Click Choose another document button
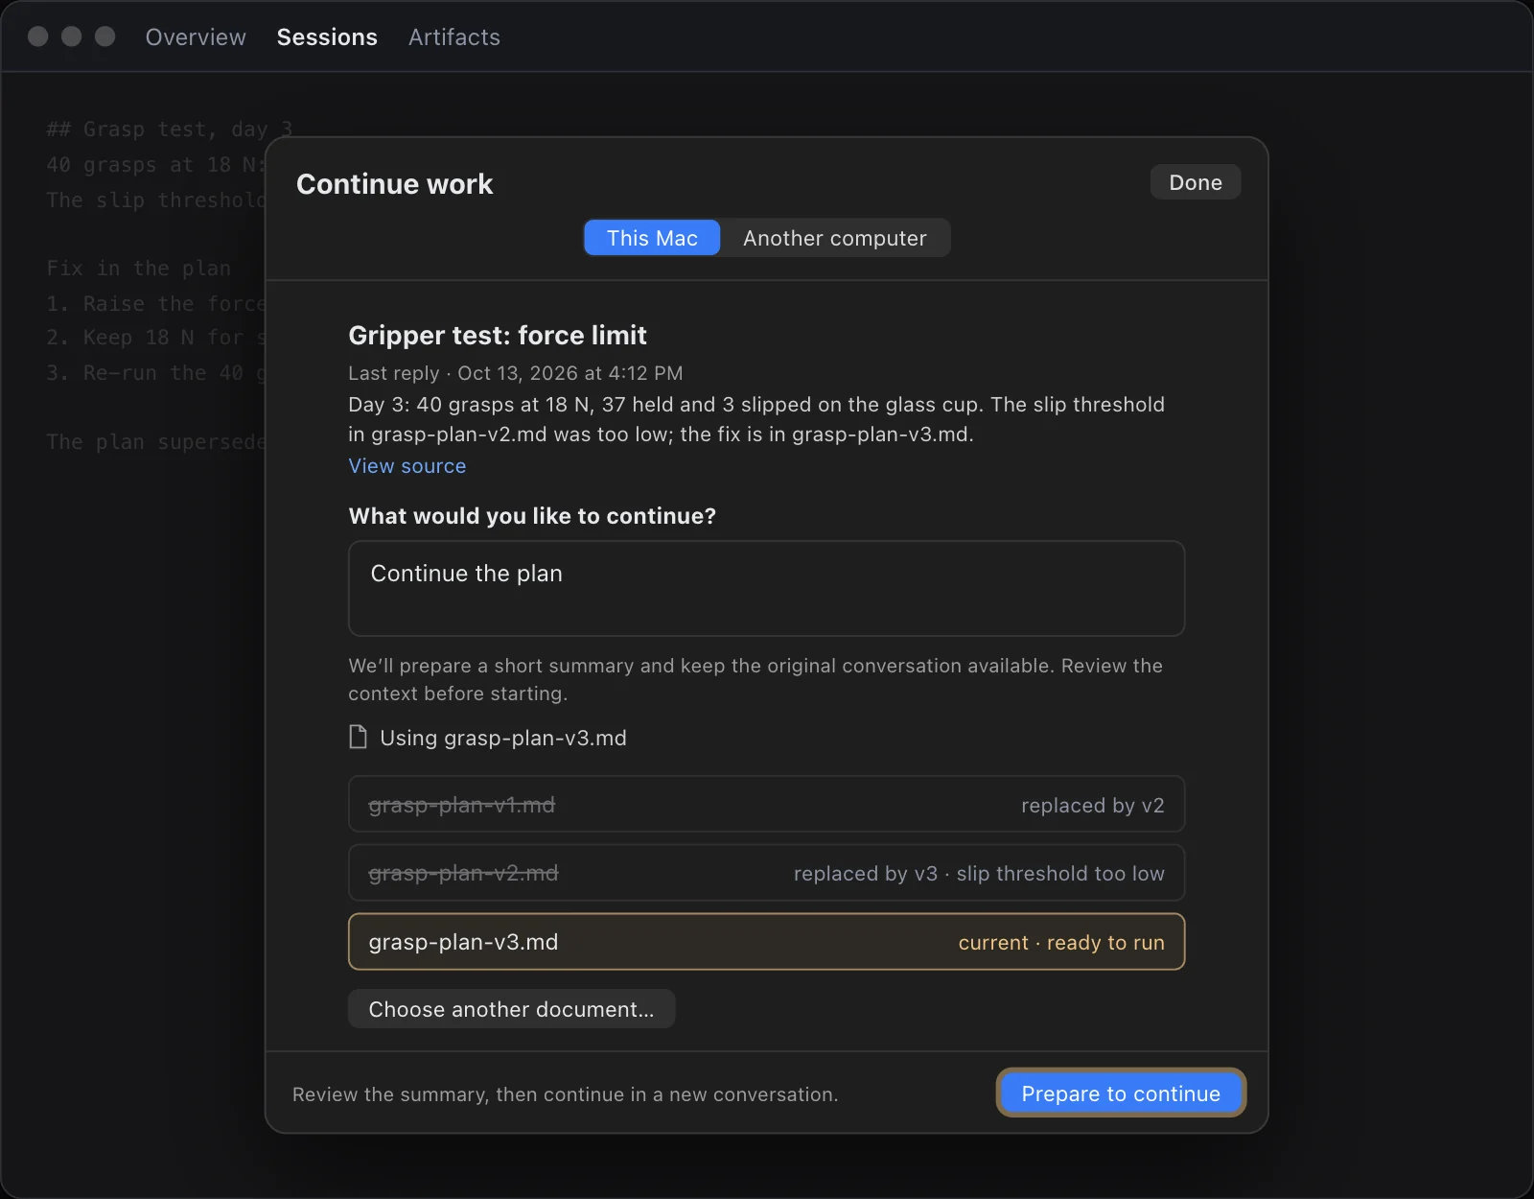Viewport: 1534px width, 1199px height. coord(511,1009)
